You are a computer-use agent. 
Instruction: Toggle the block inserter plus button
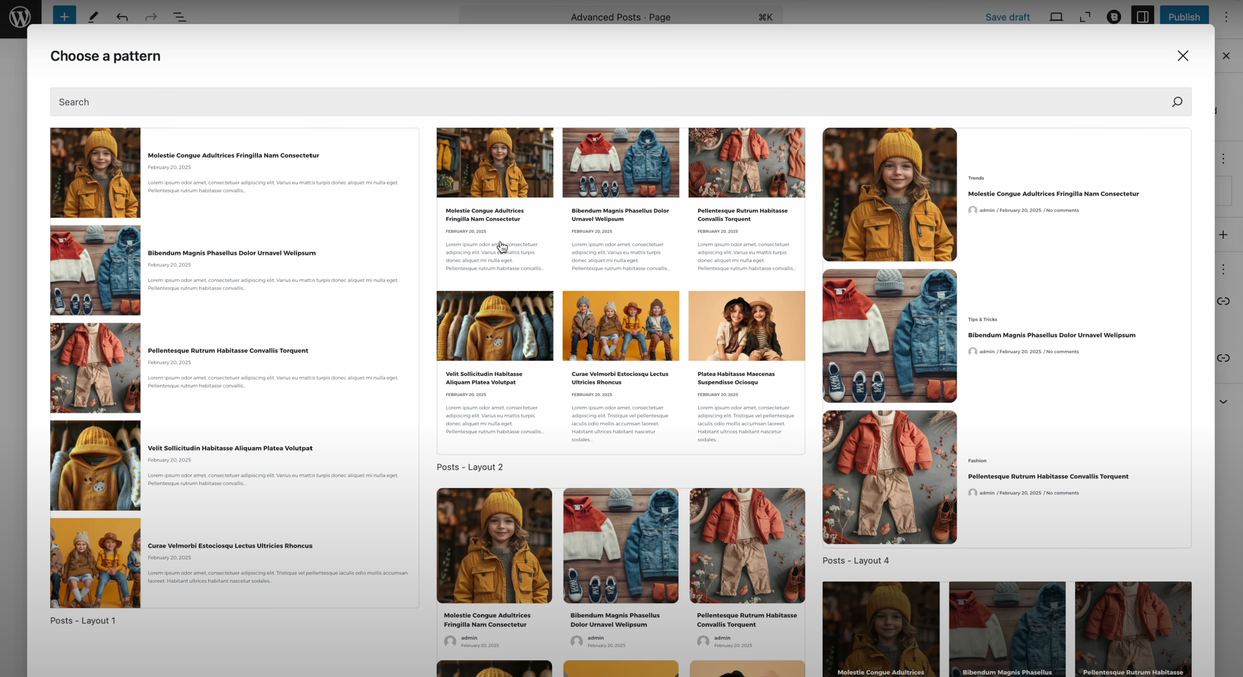(64, 17)
